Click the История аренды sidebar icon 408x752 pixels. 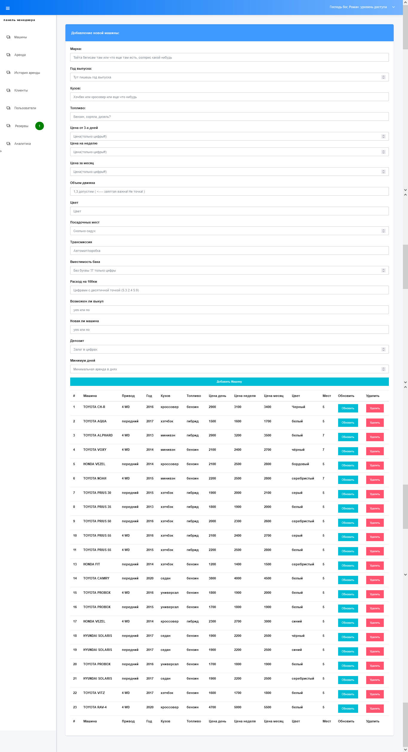pos(8,73)
